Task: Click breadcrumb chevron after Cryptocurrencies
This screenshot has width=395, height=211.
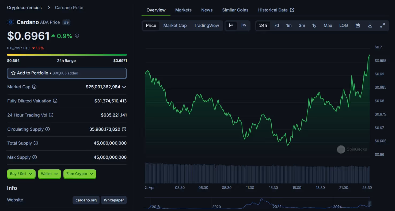Action: 49,8
